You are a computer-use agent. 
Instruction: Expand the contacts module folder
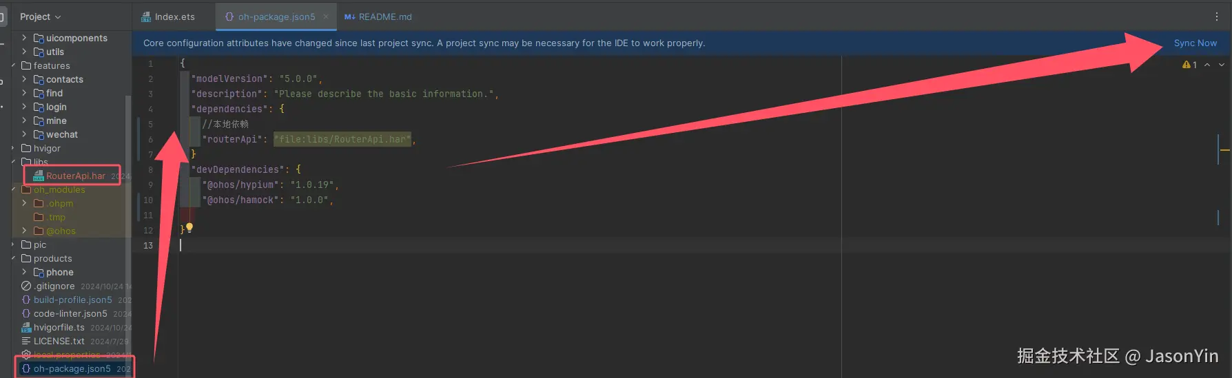coord(24,79)
